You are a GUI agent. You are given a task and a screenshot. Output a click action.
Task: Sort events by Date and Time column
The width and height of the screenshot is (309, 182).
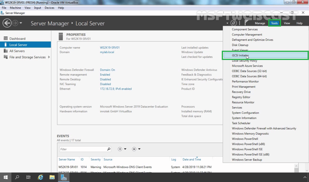coord(192,159)
